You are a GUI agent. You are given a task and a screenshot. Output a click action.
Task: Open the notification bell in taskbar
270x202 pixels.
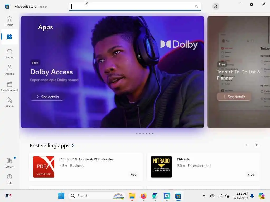[x=252, y=196]
